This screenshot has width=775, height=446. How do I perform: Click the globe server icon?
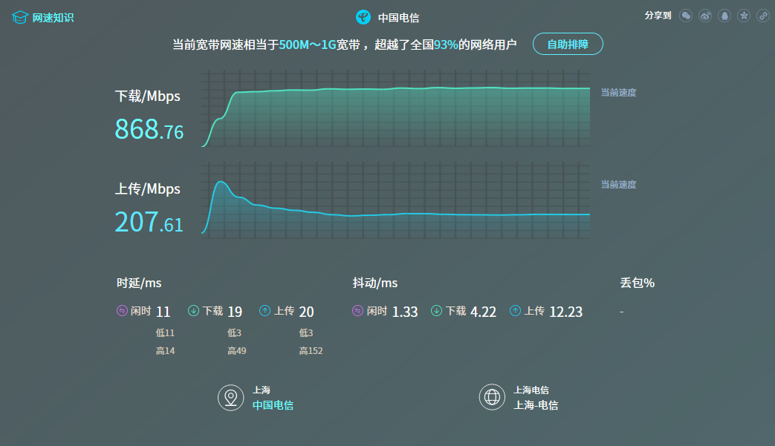tap(493, 397)
